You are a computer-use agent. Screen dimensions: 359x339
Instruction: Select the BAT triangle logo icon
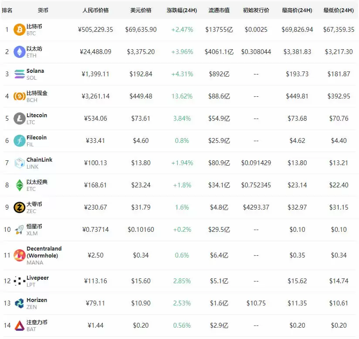[x=19, y=325]
